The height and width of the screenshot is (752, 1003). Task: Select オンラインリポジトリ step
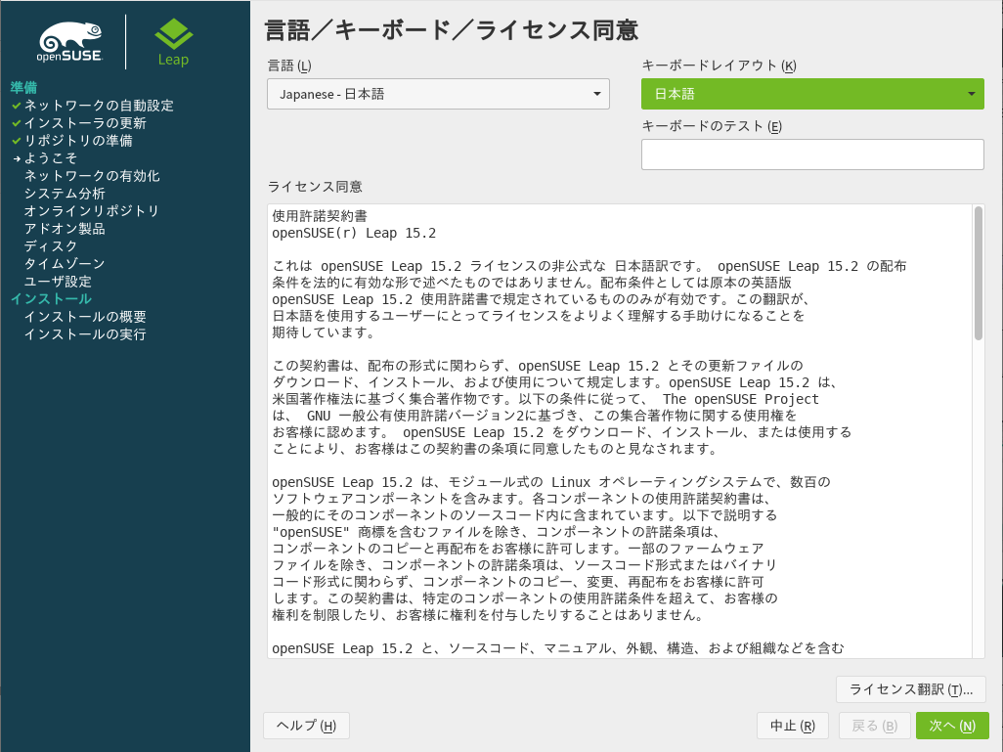(92, 211)
